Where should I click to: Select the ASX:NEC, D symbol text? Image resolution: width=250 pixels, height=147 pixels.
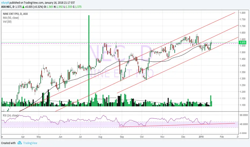pyautogui.click(x=8, y=7)
